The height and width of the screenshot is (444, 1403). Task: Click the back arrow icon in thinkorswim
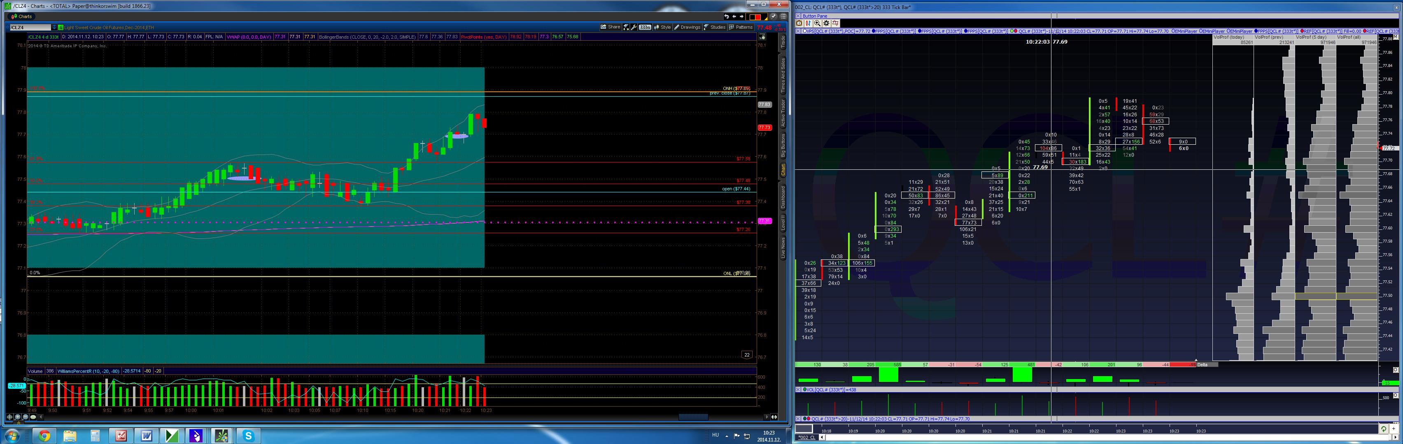734,16
